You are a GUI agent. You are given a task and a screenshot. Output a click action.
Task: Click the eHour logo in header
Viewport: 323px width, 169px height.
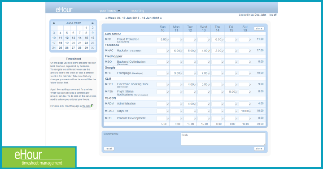64,10
